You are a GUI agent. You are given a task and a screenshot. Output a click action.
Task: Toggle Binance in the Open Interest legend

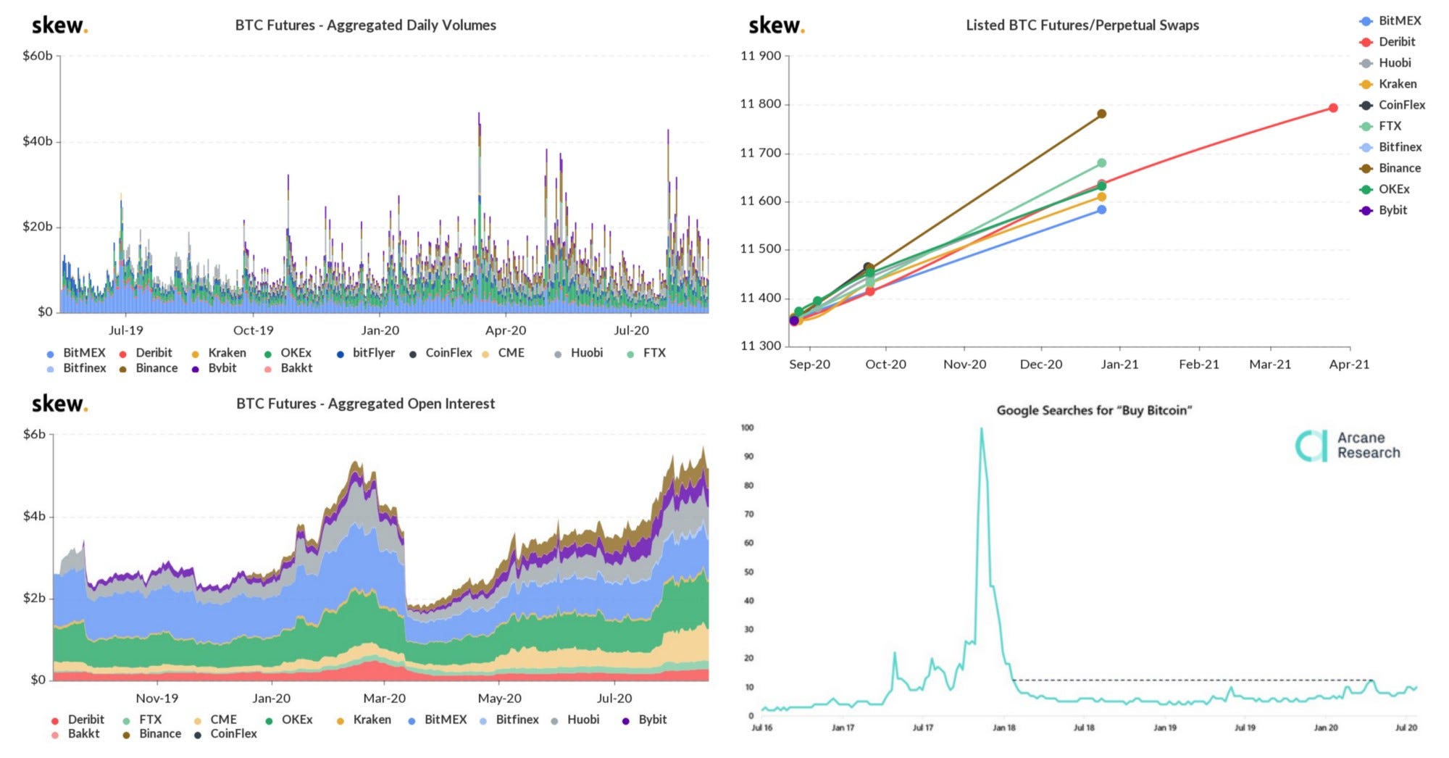coord(152,734)
